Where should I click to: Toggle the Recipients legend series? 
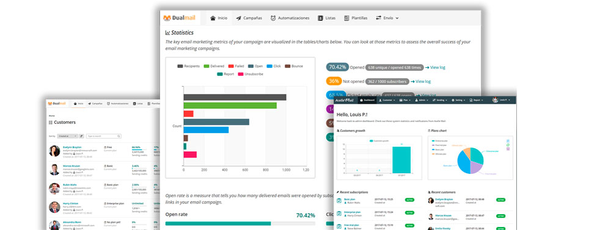pyautogui.click(x=189, y=66)
